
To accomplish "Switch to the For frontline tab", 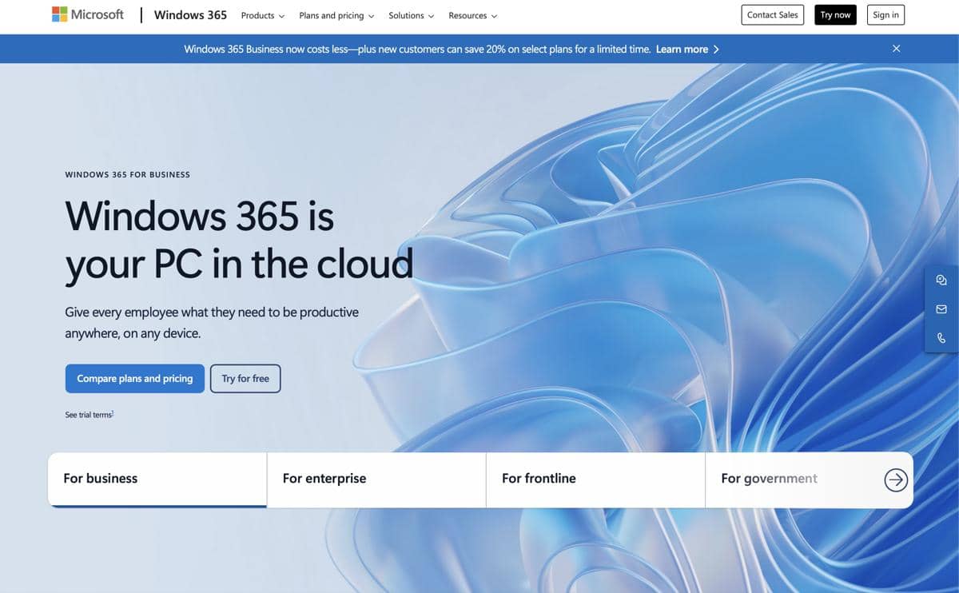I will click(x=595, y=480).
